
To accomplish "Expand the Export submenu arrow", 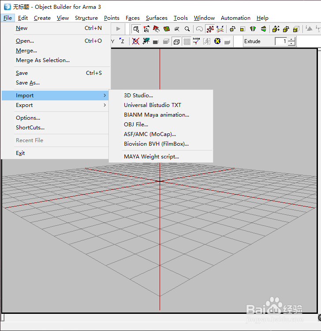I will tap(105, 105).
